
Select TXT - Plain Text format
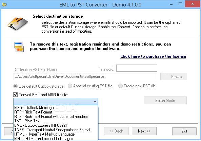click(x=56, y=121)
